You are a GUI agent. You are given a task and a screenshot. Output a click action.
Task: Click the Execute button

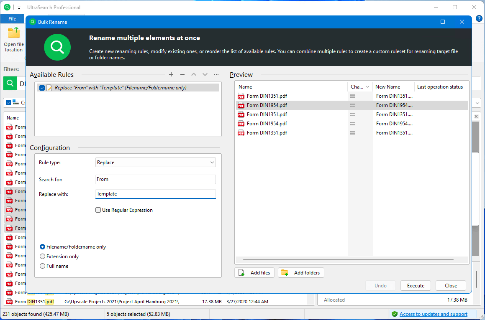point(416,286)
